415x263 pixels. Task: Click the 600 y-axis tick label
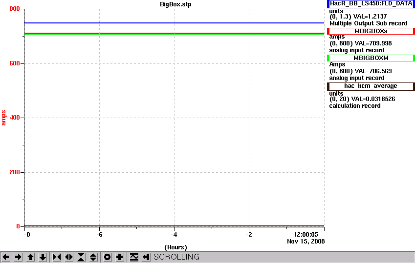point(15,63)
